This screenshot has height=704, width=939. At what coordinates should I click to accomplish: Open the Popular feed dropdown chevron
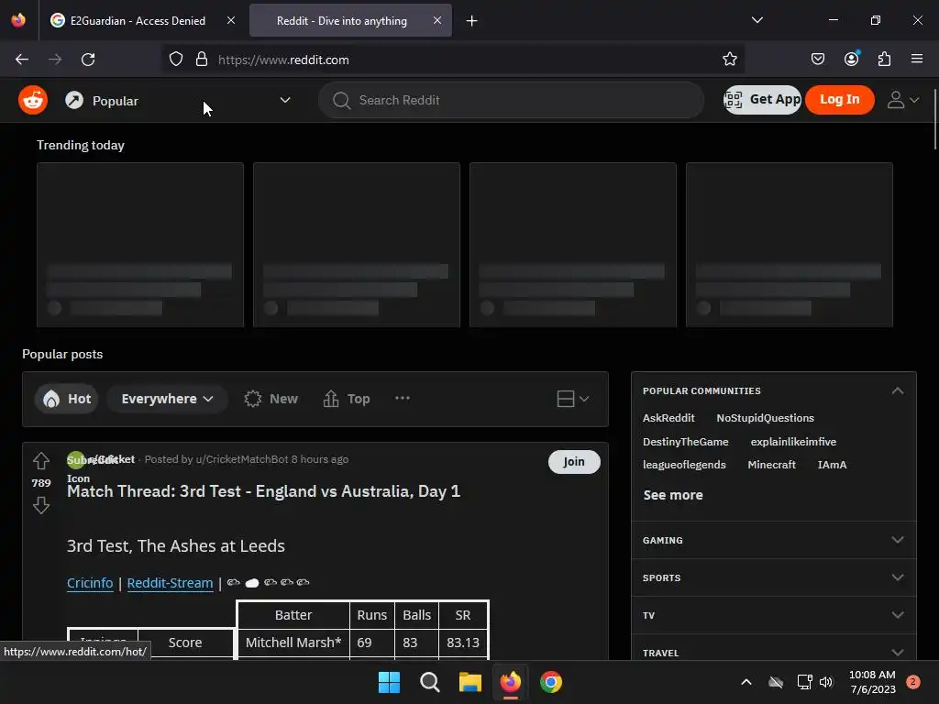(x=285, y=100)
